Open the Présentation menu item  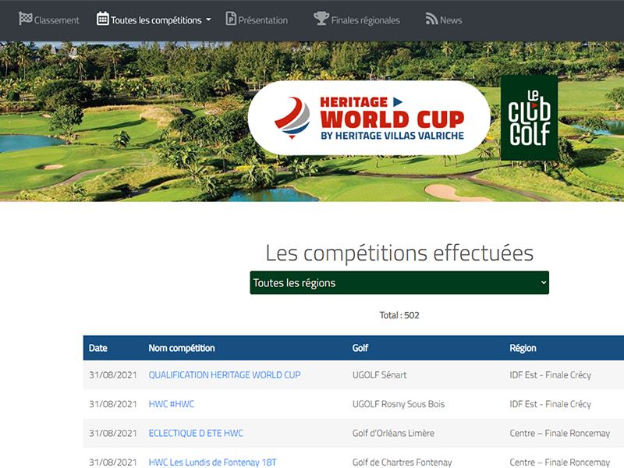point(263,20)
